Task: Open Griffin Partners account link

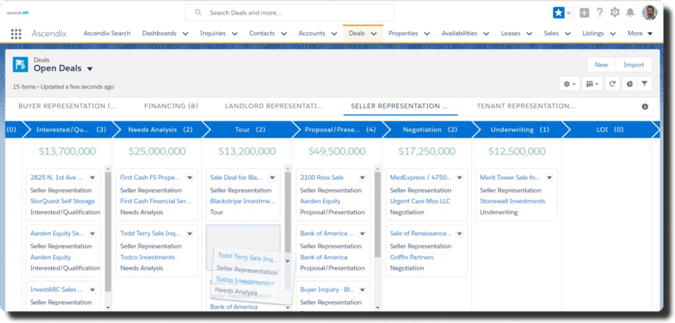Action: pos(411,257)
